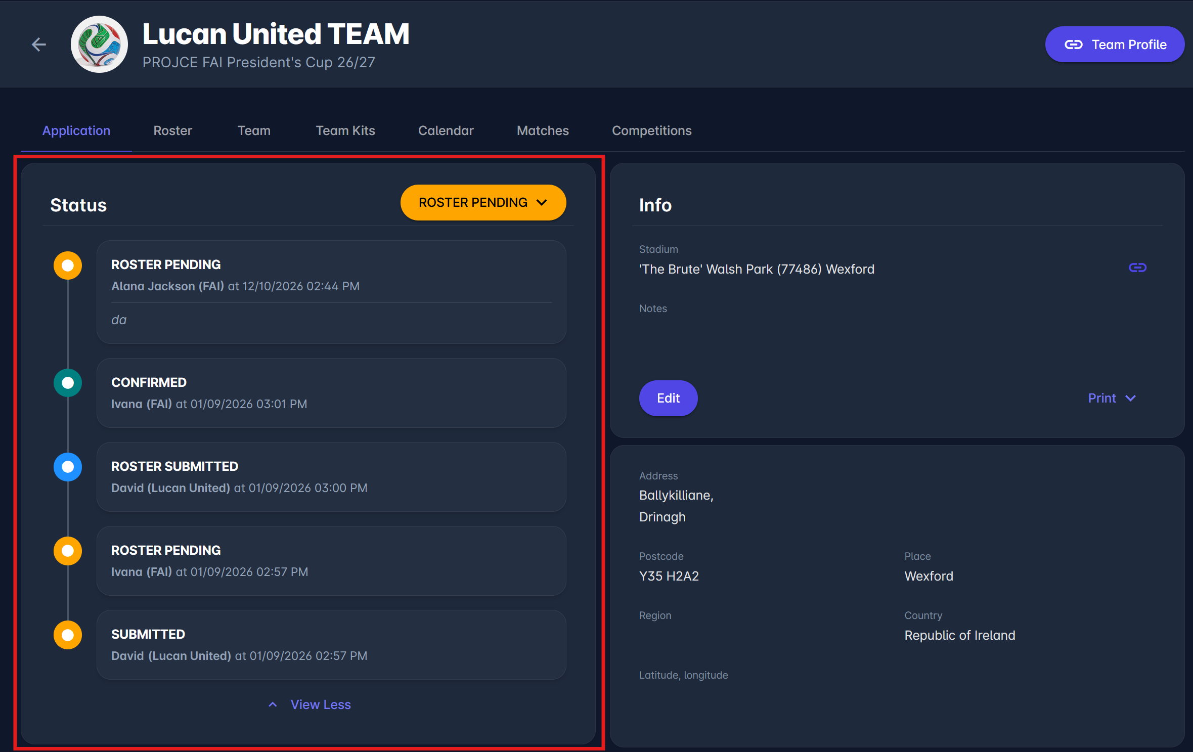Click the SUBMITTED status timeline marker
Image resolution: width=1193 pixels, height=752 pixels.
click(68, 635)
